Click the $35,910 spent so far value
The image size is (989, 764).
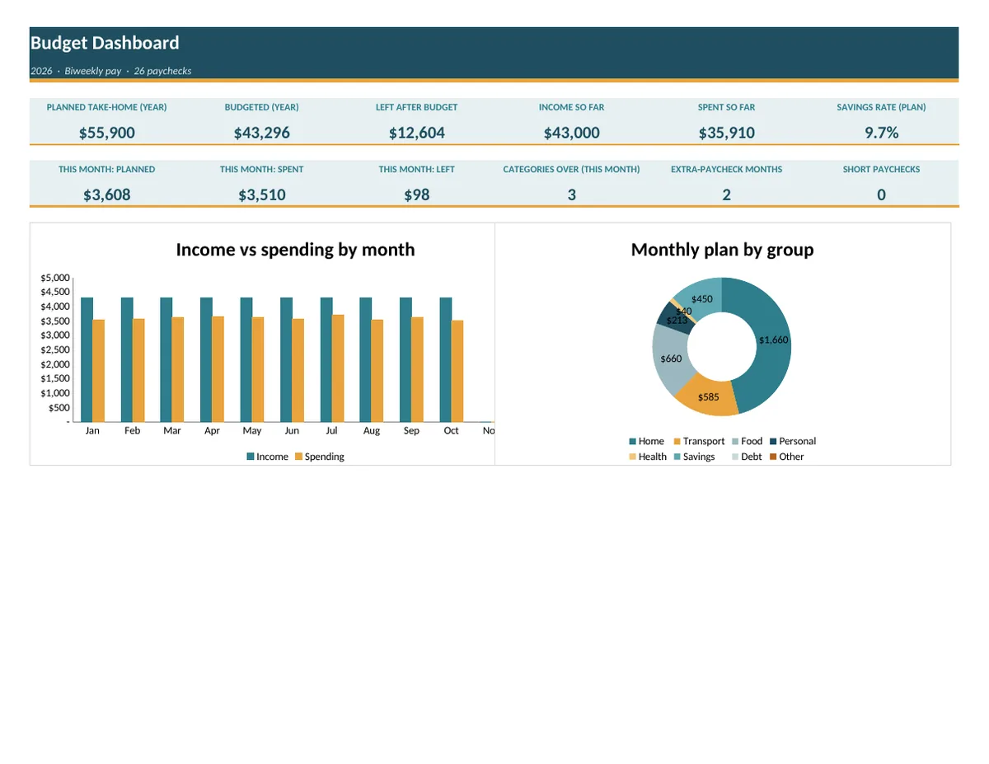click(x=726, y=133)
